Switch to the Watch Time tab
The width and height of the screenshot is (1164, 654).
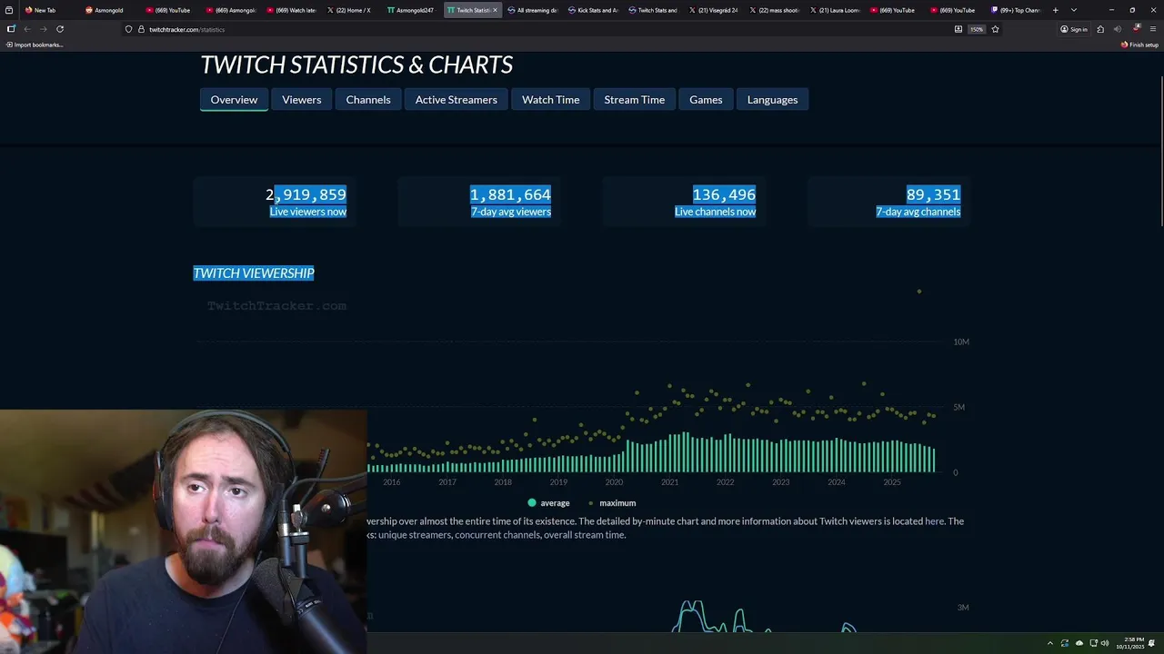[x=551, y=100]
